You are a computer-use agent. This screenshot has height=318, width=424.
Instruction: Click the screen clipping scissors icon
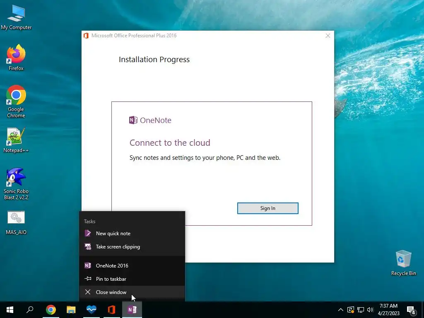click(88, 247)
